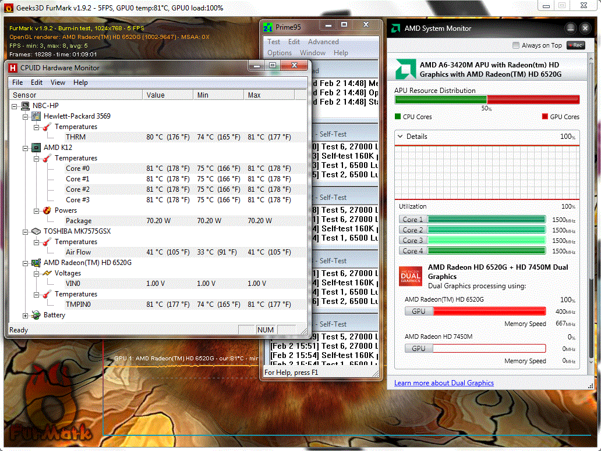Click the Battery icon in the sensor tree
601x451 pixels.
36,315
